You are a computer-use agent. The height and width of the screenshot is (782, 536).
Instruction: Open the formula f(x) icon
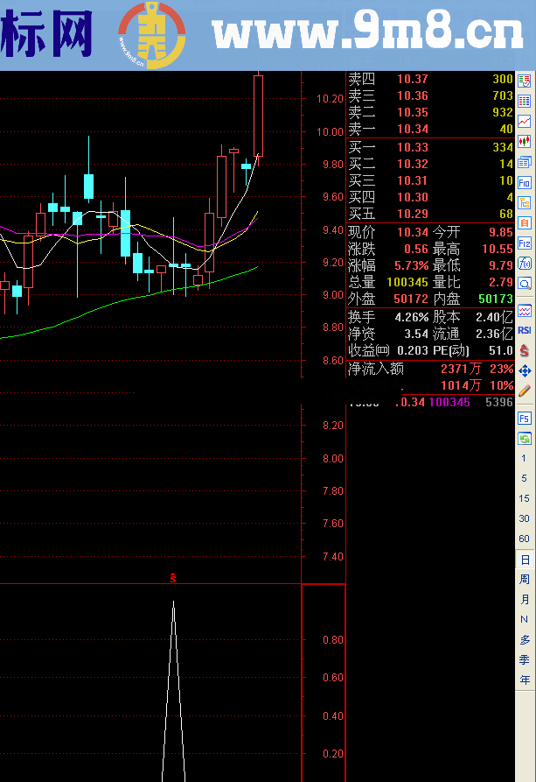click(x=525, y=263)
